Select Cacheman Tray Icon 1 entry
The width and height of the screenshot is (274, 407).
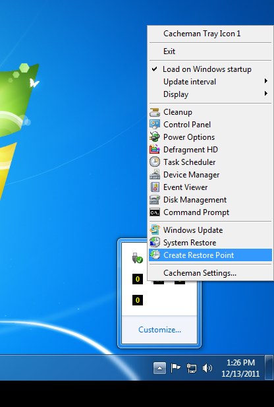(x=211, y=34)
